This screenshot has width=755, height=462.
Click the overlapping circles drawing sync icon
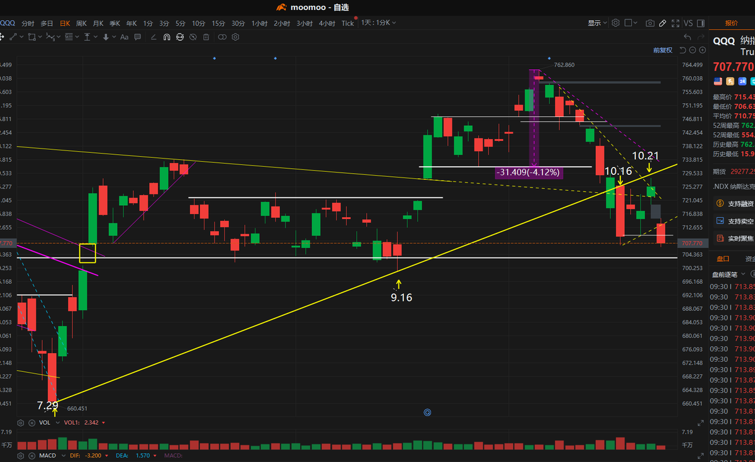coord(222,37)
